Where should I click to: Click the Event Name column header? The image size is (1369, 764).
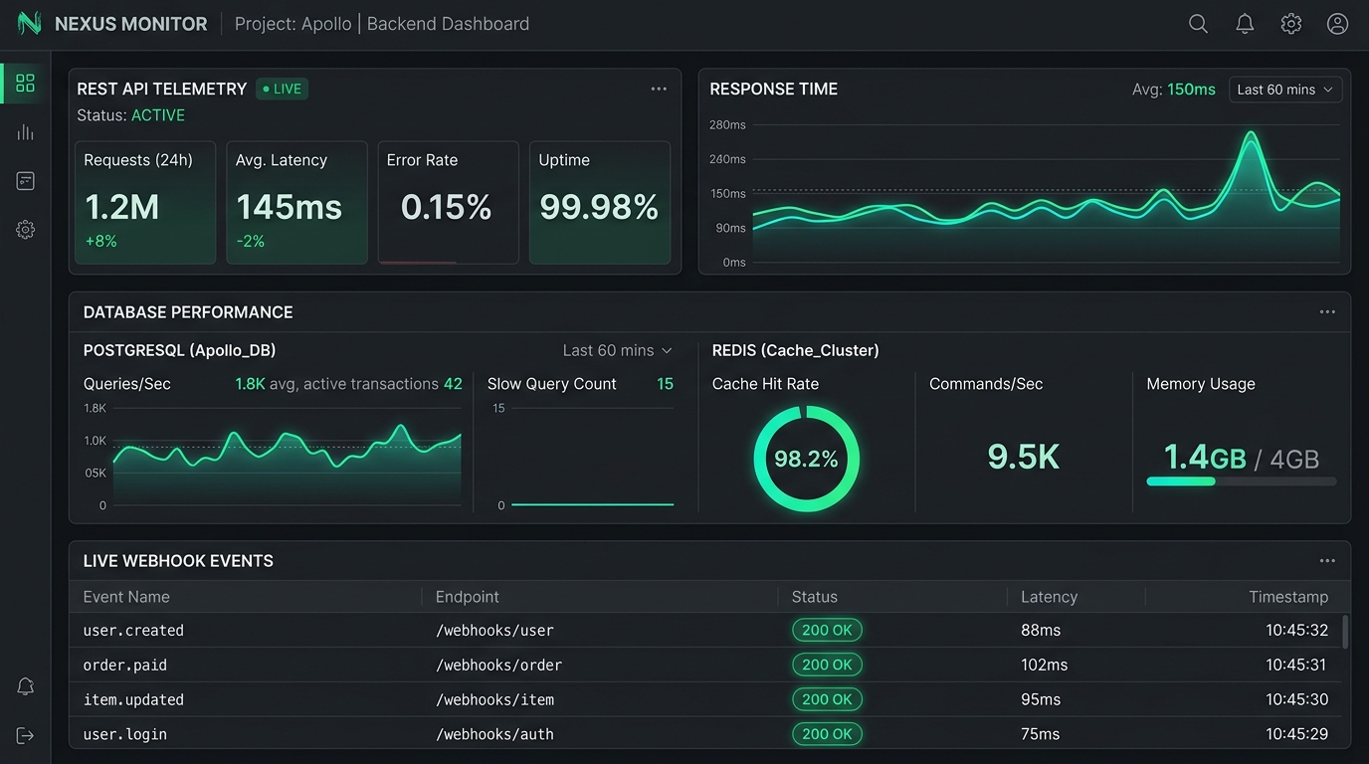click(x=126, y=597)
